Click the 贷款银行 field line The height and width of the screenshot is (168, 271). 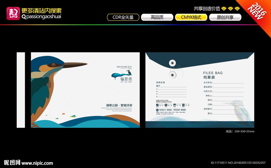coord(223,109)
